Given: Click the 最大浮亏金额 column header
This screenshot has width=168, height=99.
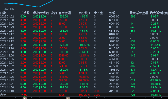Looking at the screenshot, I should pos(139,13).
